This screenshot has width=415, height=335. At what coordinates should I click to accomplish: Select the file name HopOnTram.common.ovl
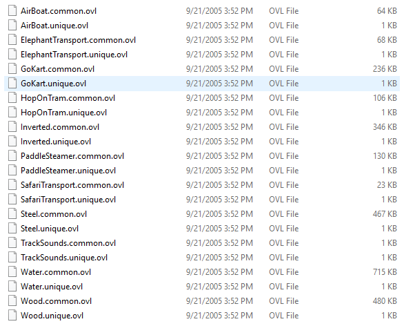pos(68,98)
